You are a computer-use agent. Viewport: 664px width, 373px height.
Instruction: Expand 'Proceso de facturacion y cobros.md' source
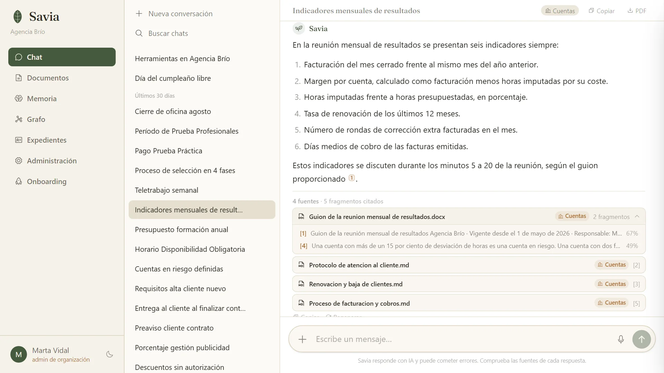tap(469, 303)
